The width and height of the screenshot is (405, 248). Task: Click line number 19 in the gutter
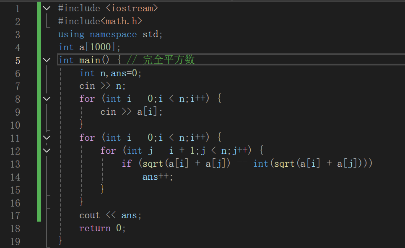point(15,242)
